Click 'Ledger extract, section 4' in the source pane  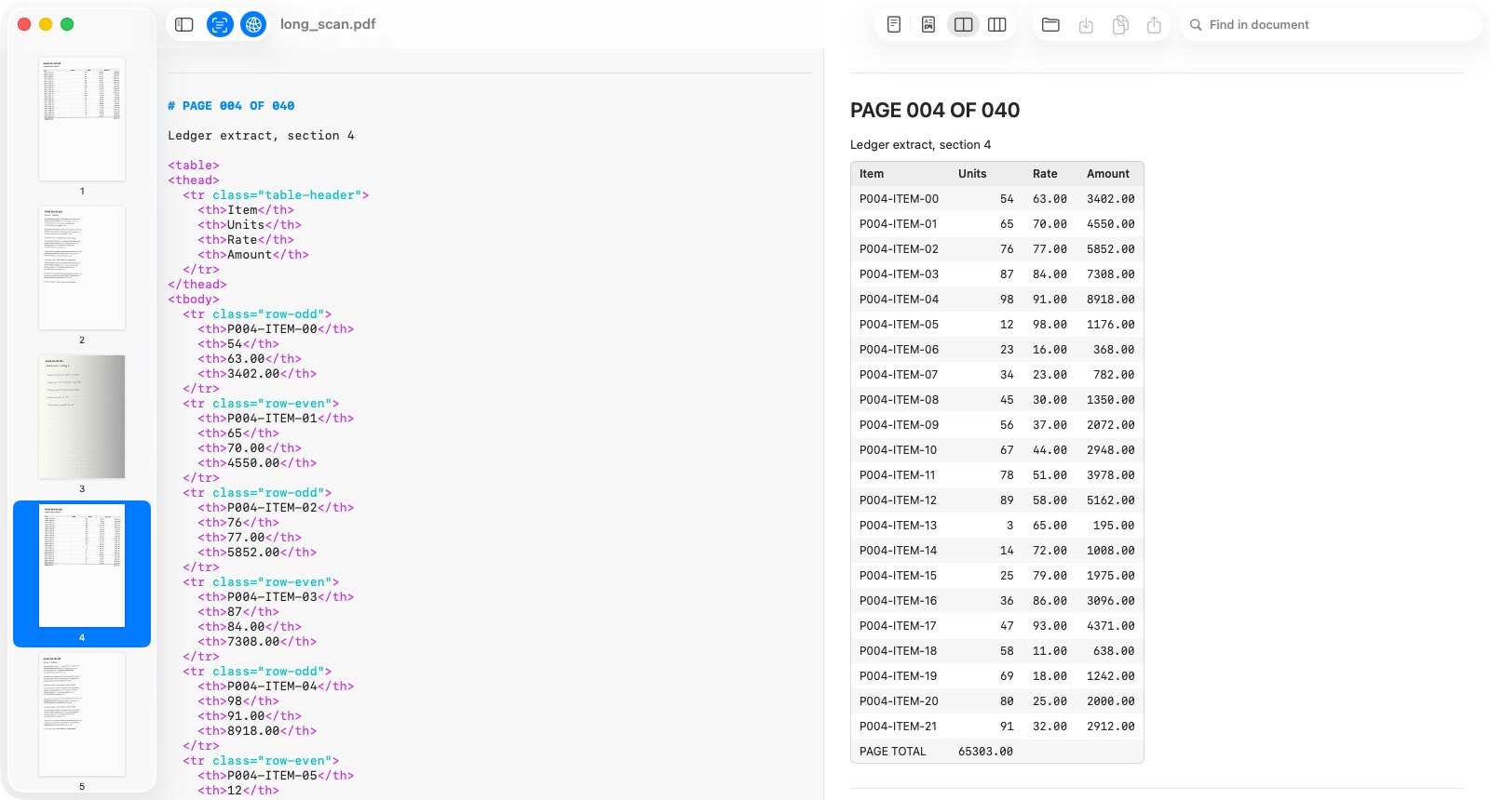[261, 136]
